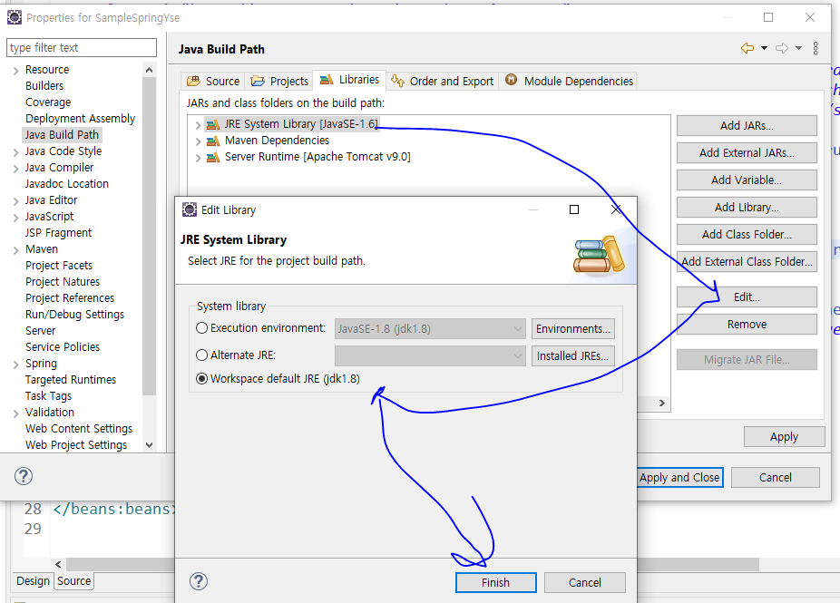Click Cancel in Edit Library dialog
Screen dimensions: 840x603
pos(584,583)
